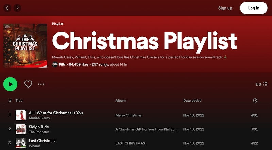Open the Filtr creator profile
Viewport: 272px width, 150px height.
(x=63, y=64)
